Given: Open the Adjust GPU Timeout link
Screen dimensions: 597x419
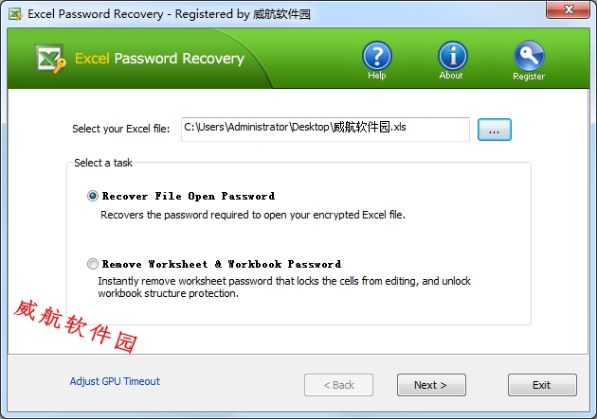Looking at the screenshot, I should [x=115, y=381].
